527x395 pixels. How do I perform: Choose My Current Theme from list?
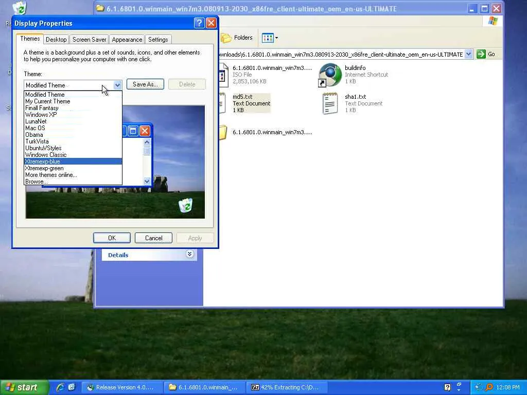point(73,101)
